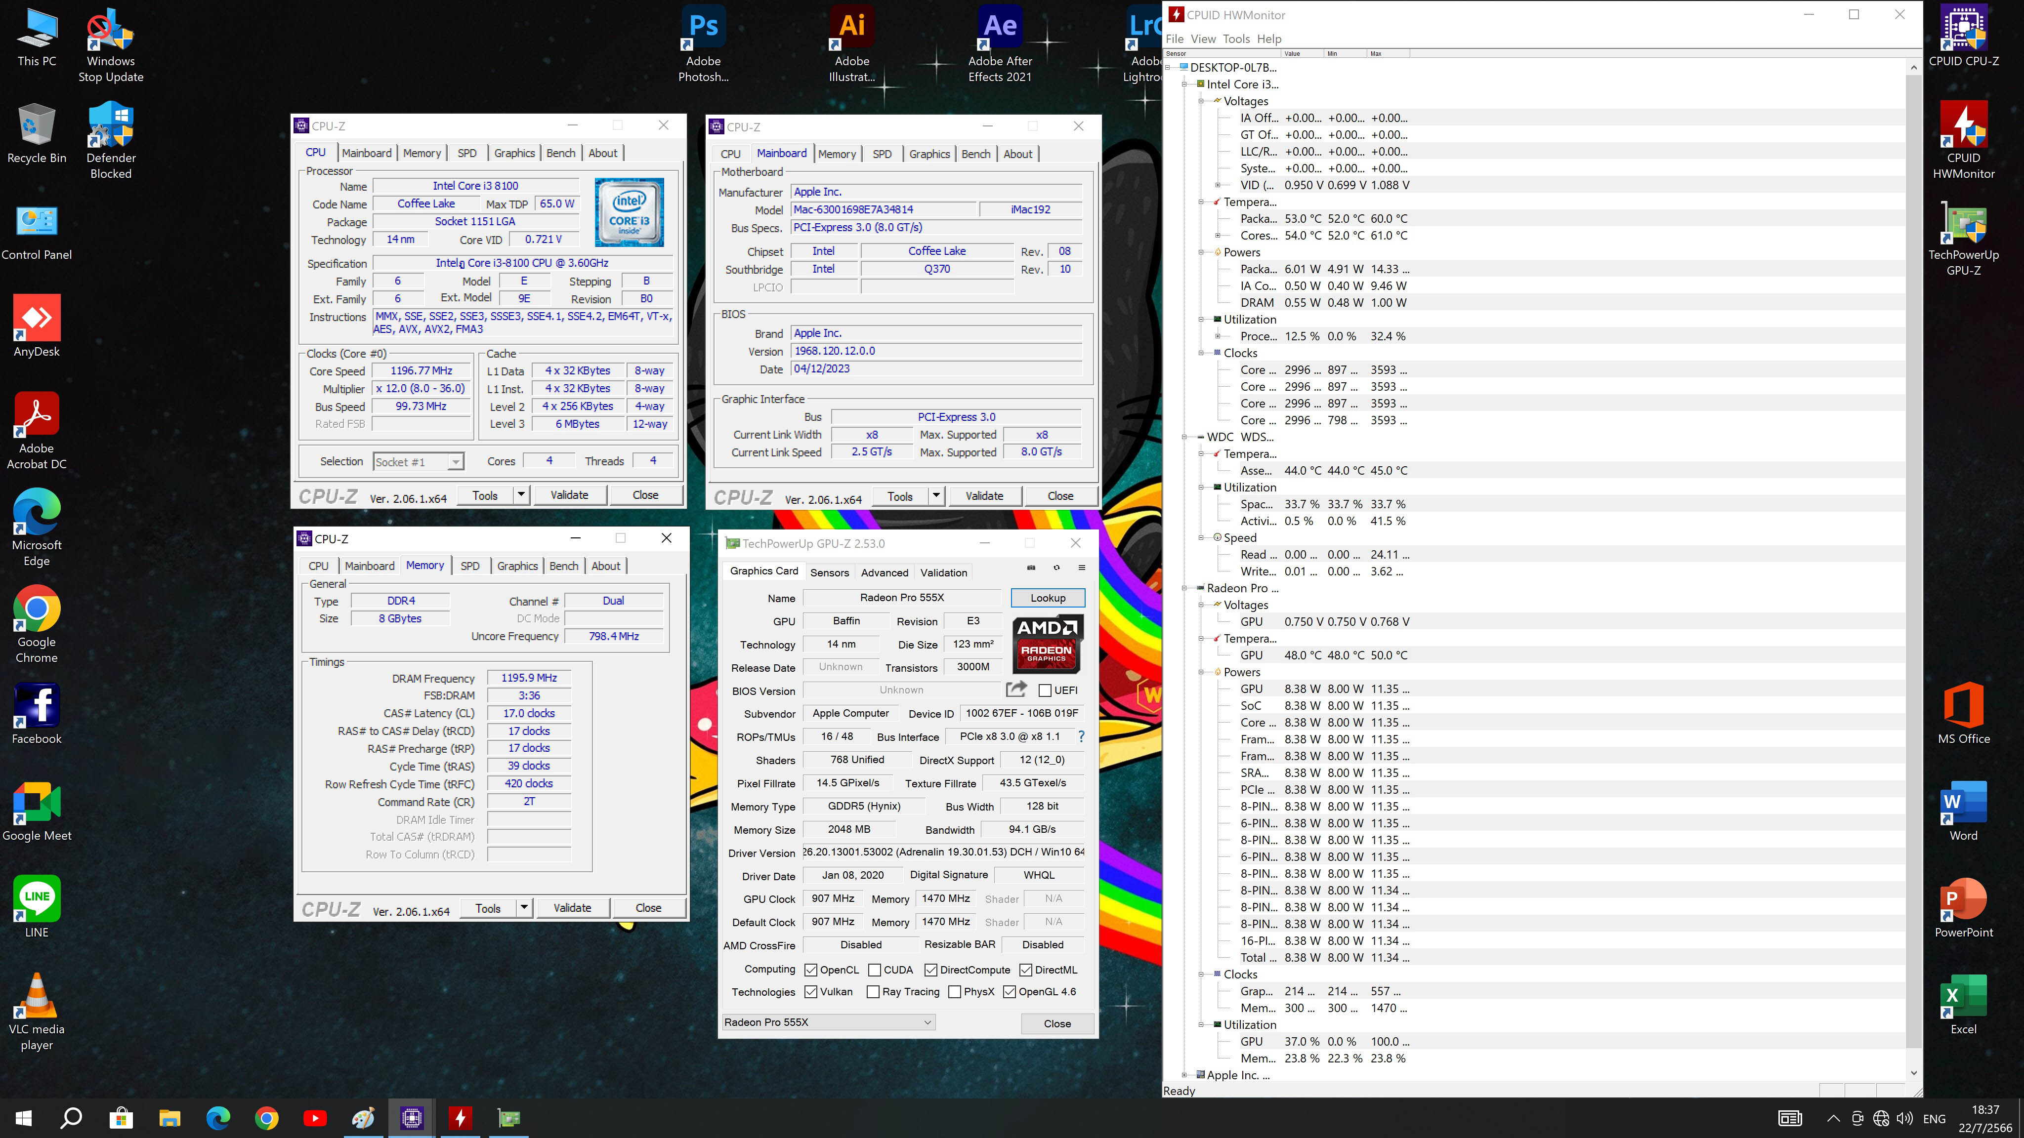Open Word desktop shortcut
The width and height of the screenshot is (2024, 1138).
tap(1964, 812)
